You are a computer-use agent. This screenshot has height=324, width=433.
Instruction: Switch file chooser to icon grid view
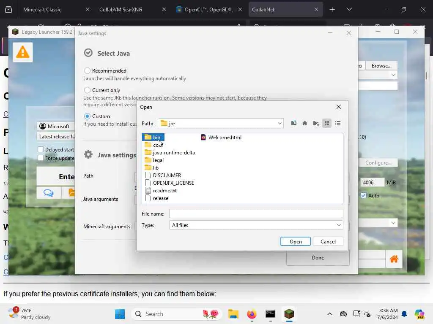[327, 123]
